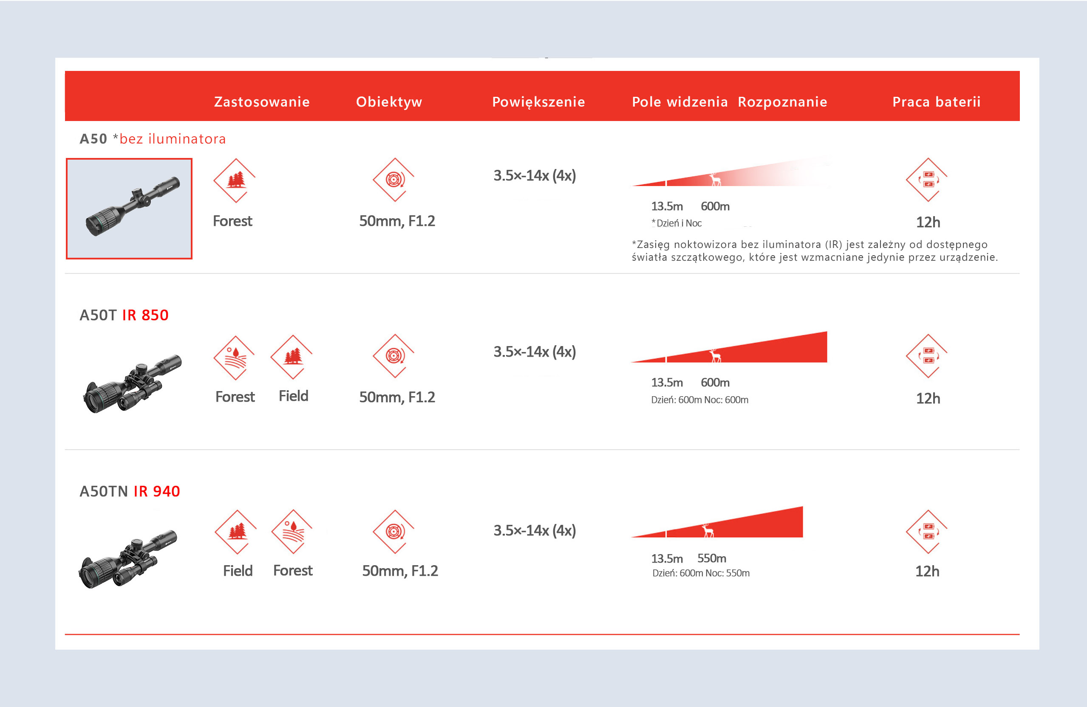Click the A50T IR 850 model title
Image resolution: width=1087 pixels, height=707 pixels.
[124, 315]
